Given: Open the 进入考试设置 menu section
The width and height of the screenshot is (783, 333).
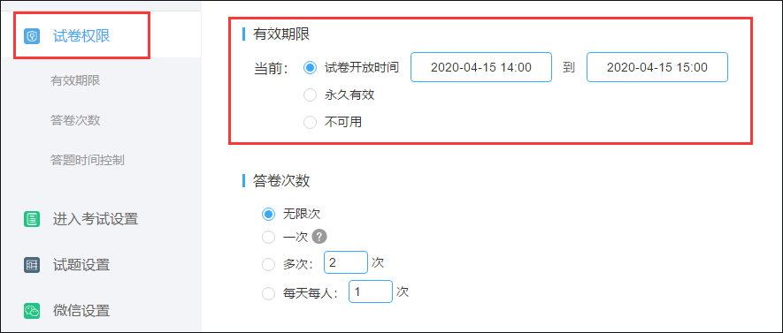Looking at the screenshot, I should [x=96, y=219].
